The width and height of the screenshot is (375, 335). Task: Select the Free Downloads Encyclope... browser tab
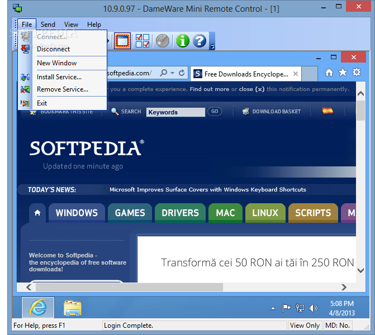(x=245, y=74)
